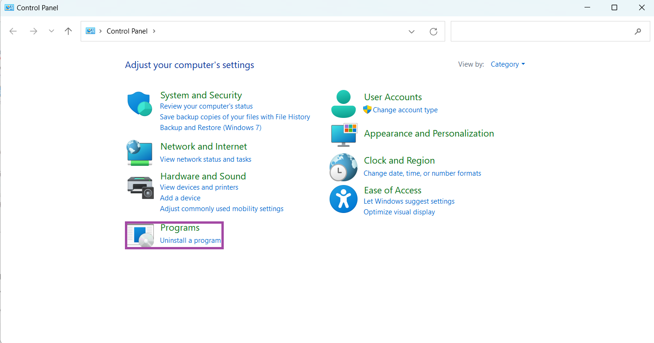Open the Change account type link
The image size is (654, 343).
point(405,110)
